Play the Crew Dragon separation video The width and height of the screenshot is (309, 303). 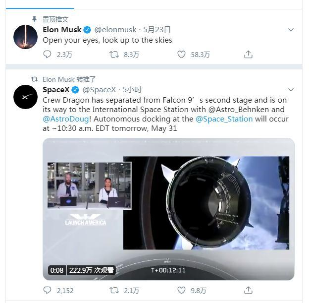[x=168, y=208]
